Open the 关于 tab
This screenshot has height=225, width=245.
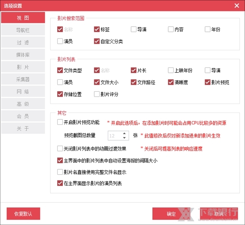pyautogui.click(x=23, y=128)
